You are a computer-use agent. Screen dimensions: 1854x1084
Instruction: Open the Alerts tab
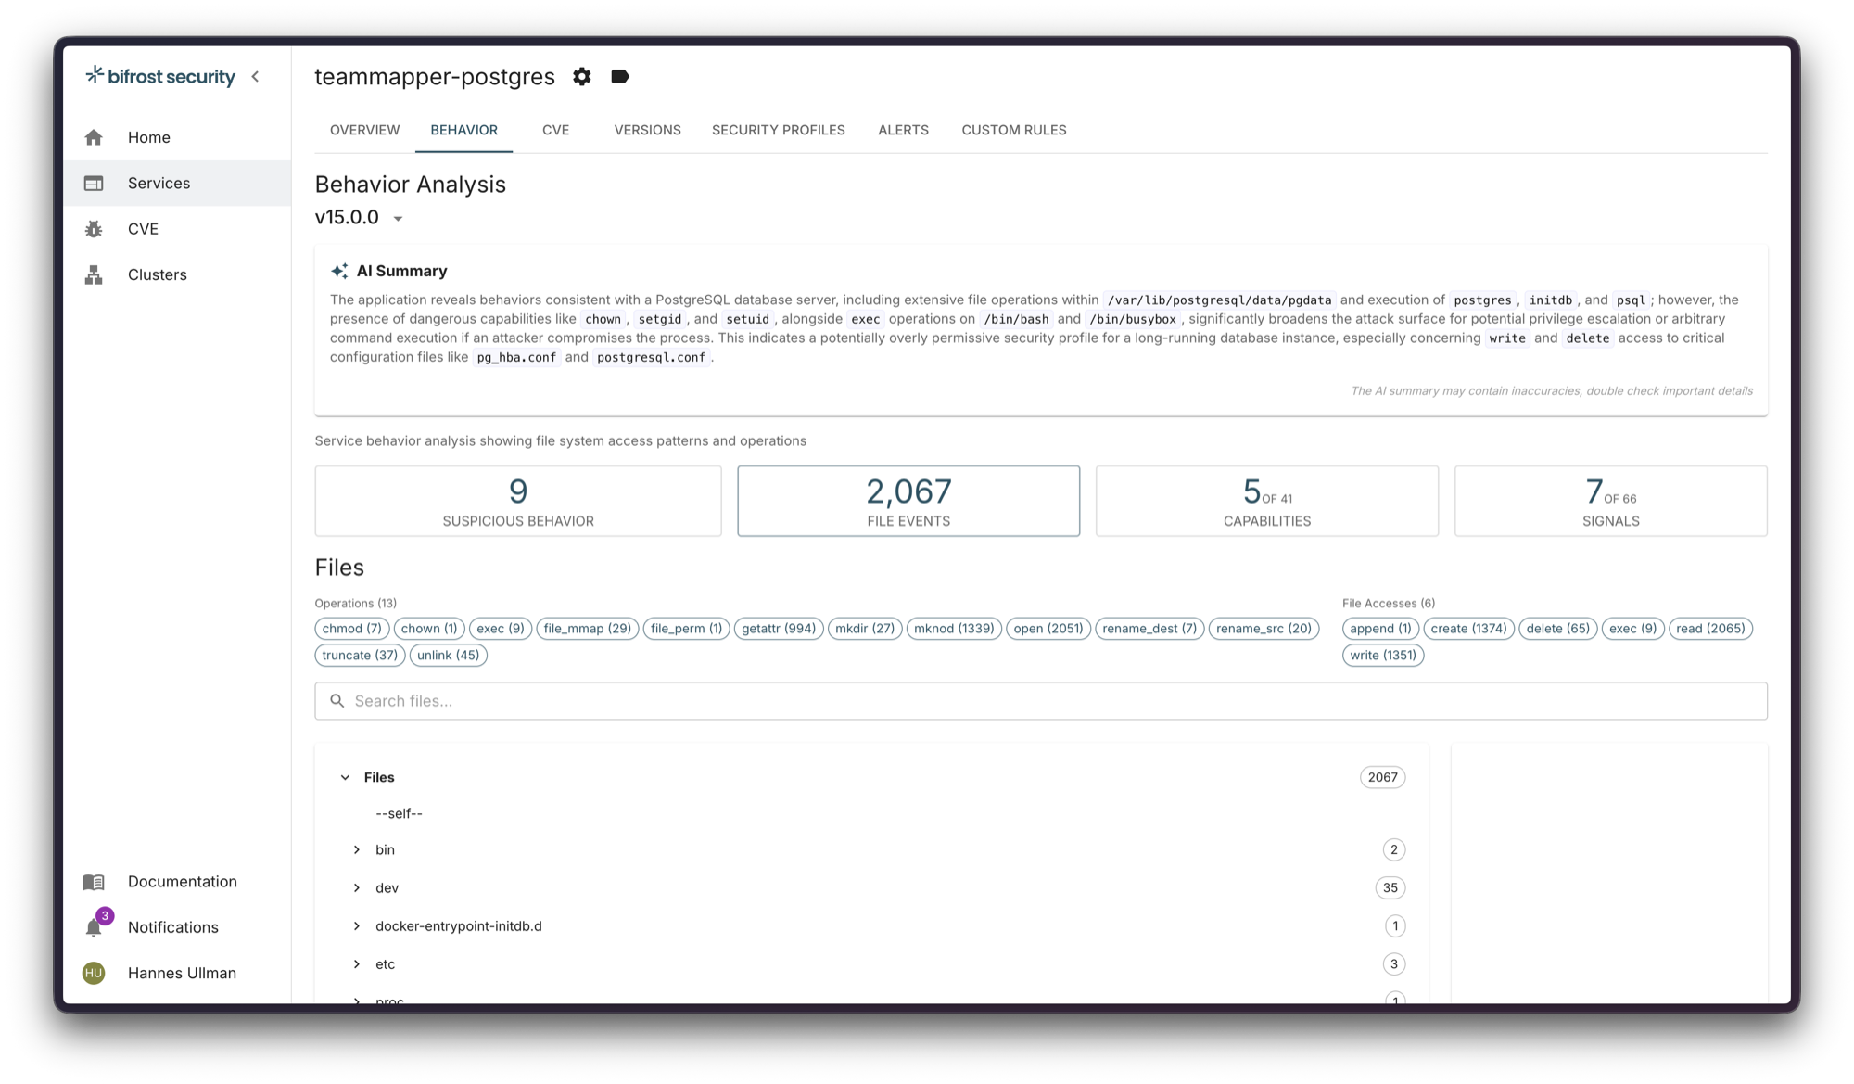pyautogui.click(x=904, y=130)
